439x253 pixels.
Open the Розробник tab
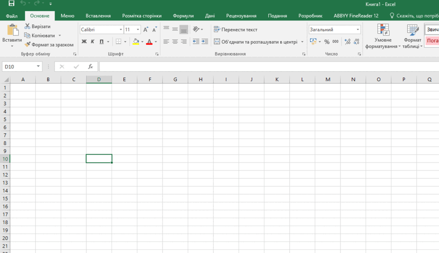click(x=310, y=16)
